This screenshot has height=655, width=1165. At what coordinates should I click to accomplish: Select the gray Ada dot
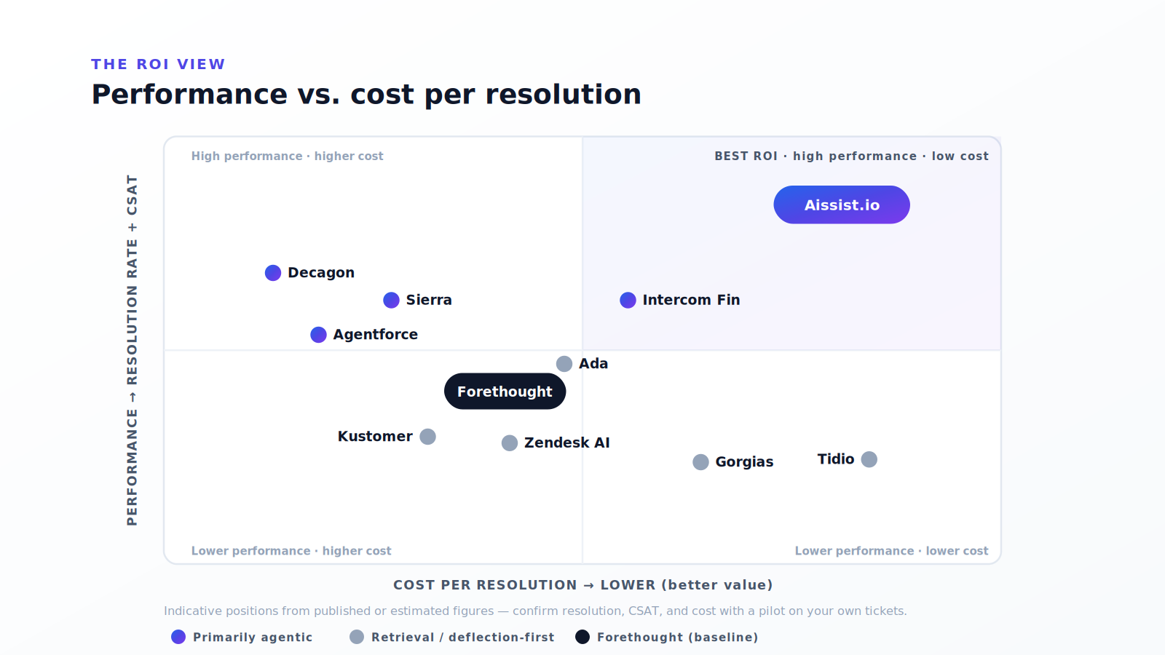pos(564,364)
